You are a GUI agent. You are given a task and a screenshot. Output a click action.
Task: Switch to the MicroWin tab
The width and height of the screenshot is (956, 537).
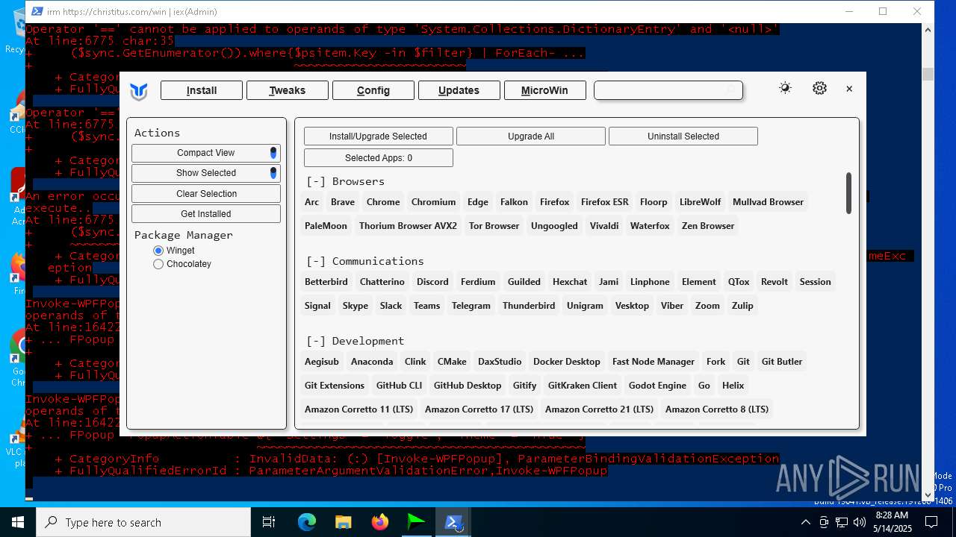point(544,90)
